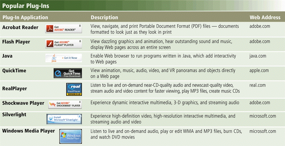Click the java.com web address
285x146 pixels.
pyautogui.click(x=258, y=56)
